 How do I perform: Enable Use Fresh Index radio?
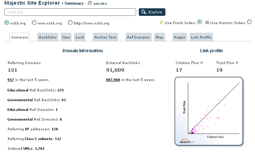pyautogui.click(x=199, y=22)
